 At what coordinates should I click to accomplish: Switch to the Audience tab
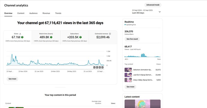(33, 13)
